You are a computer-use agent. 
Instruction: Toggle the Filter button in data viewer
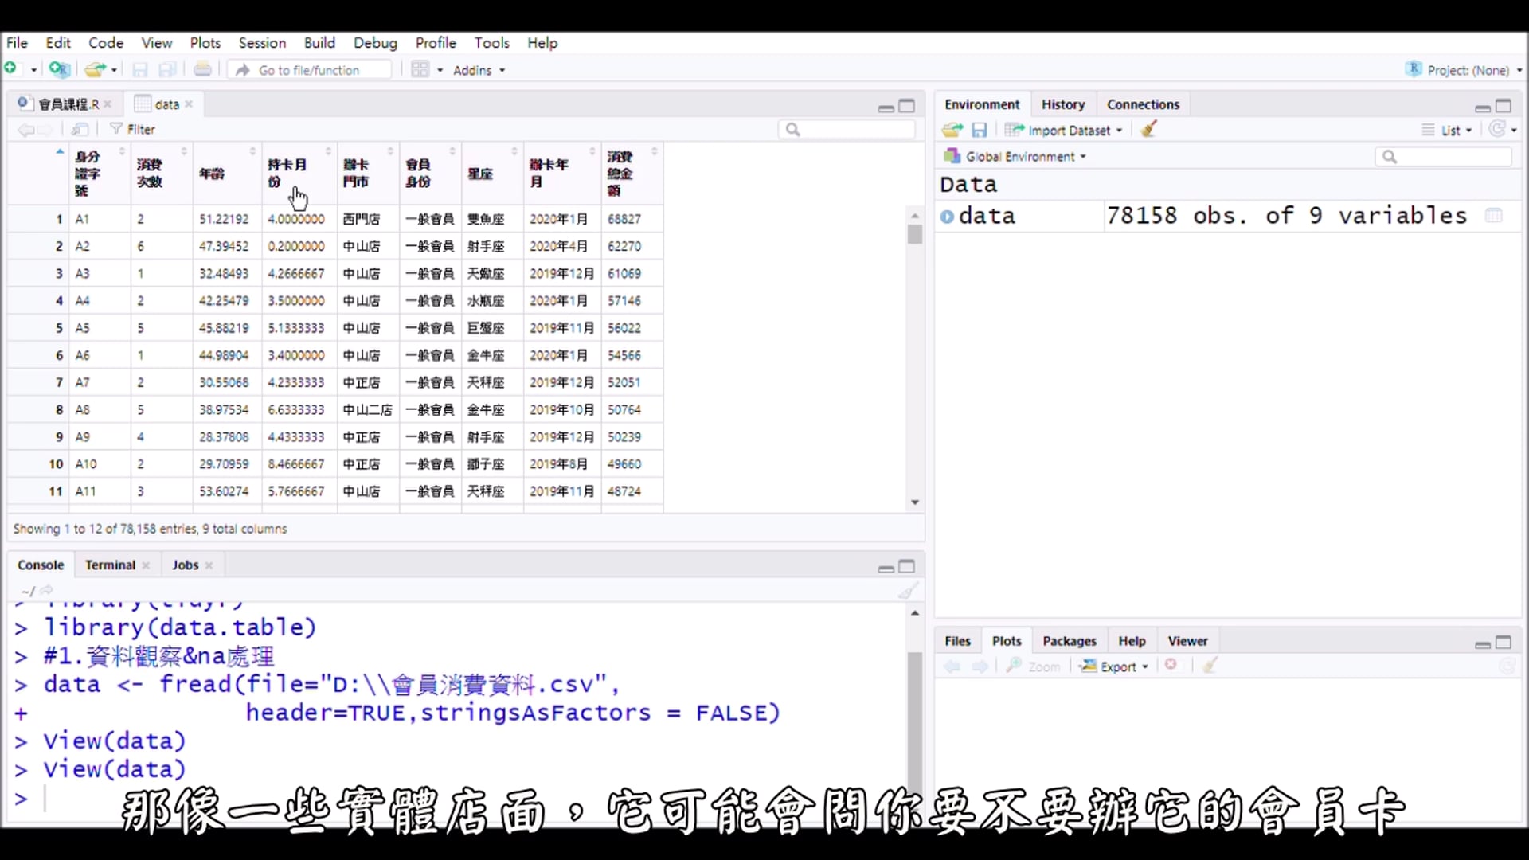click(x=133, y=129)
